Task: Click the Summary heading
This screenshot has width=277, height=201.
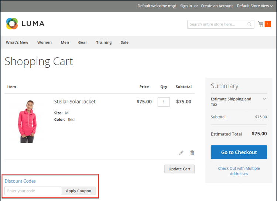Action: (225, 86)
